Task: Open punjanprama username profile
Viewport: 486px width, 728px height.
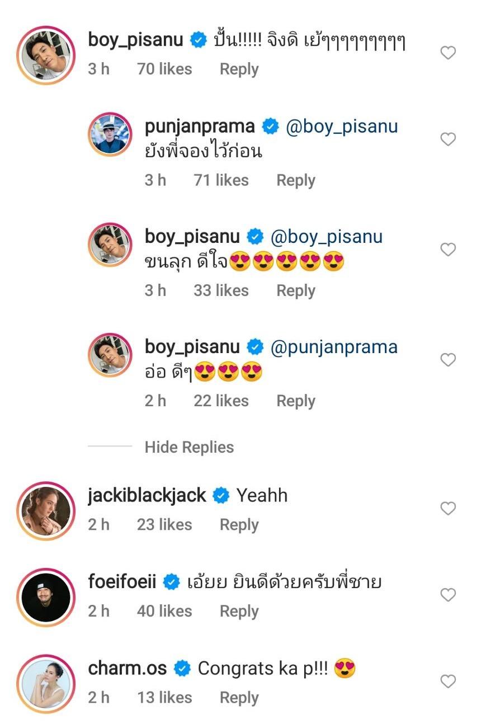Action: tap(200, 126)
